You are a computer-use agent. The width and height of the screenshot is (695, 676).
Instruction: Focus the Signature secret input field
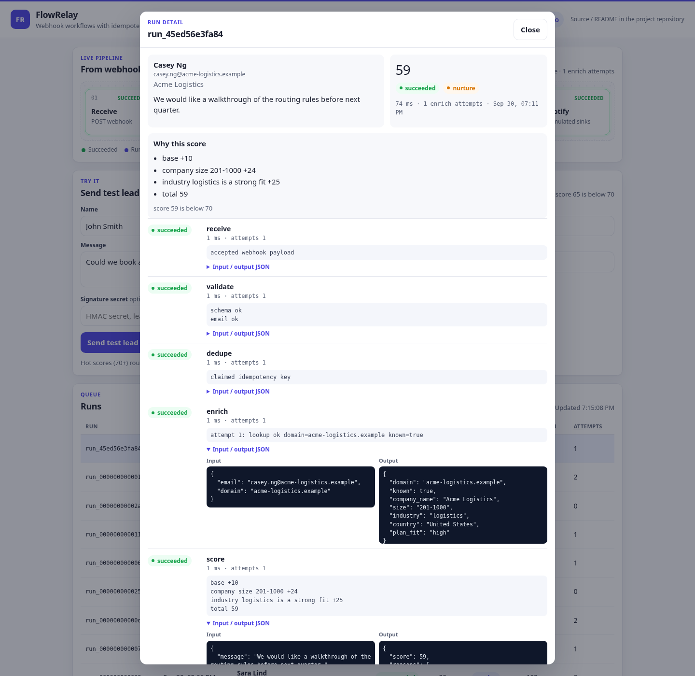tap(110, 316)
